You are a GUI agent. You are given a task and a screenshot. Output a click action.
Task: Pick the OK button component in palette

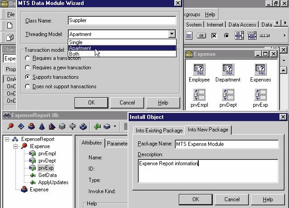pos(201,36)
